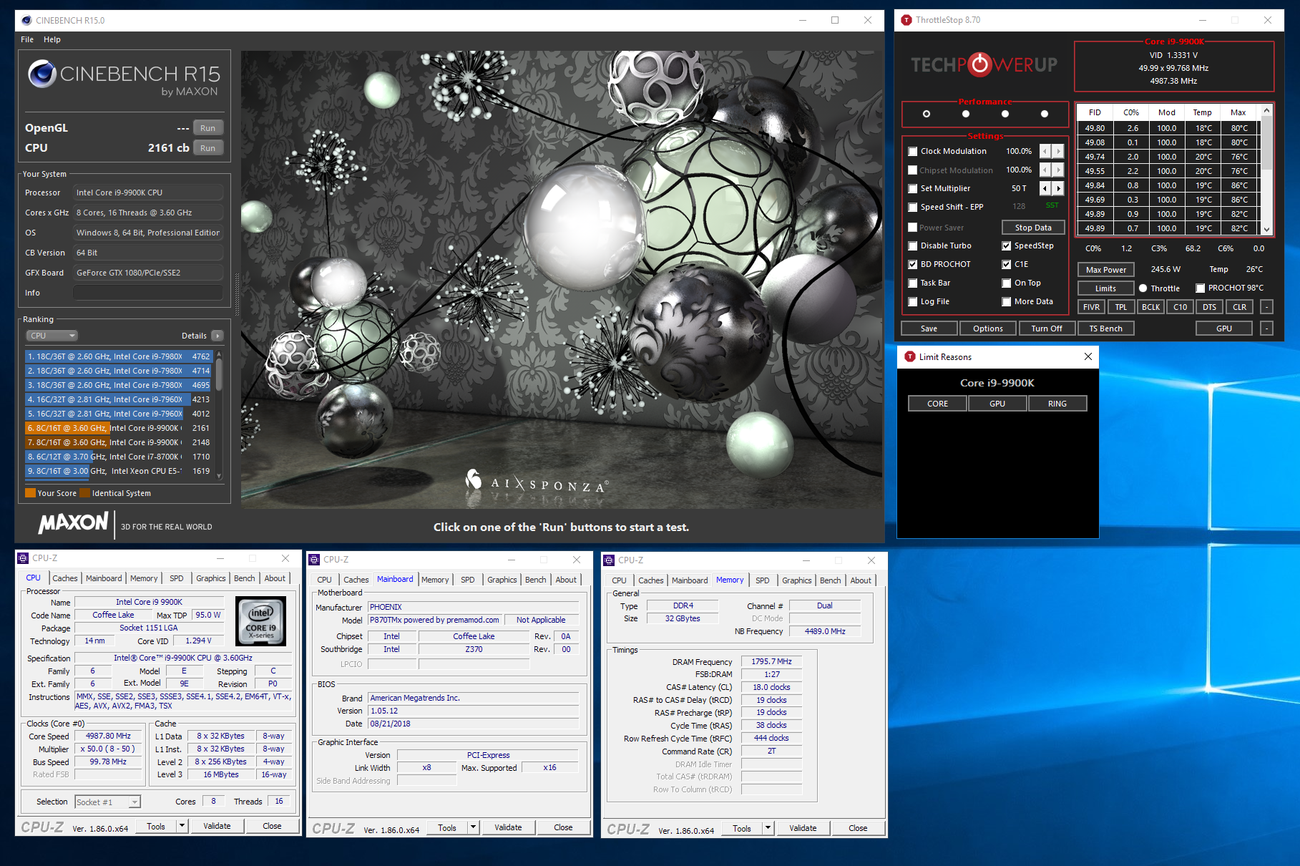
Task: Click the ThrottleStop core table scroll-down arrow
Action: point(1266,230)
